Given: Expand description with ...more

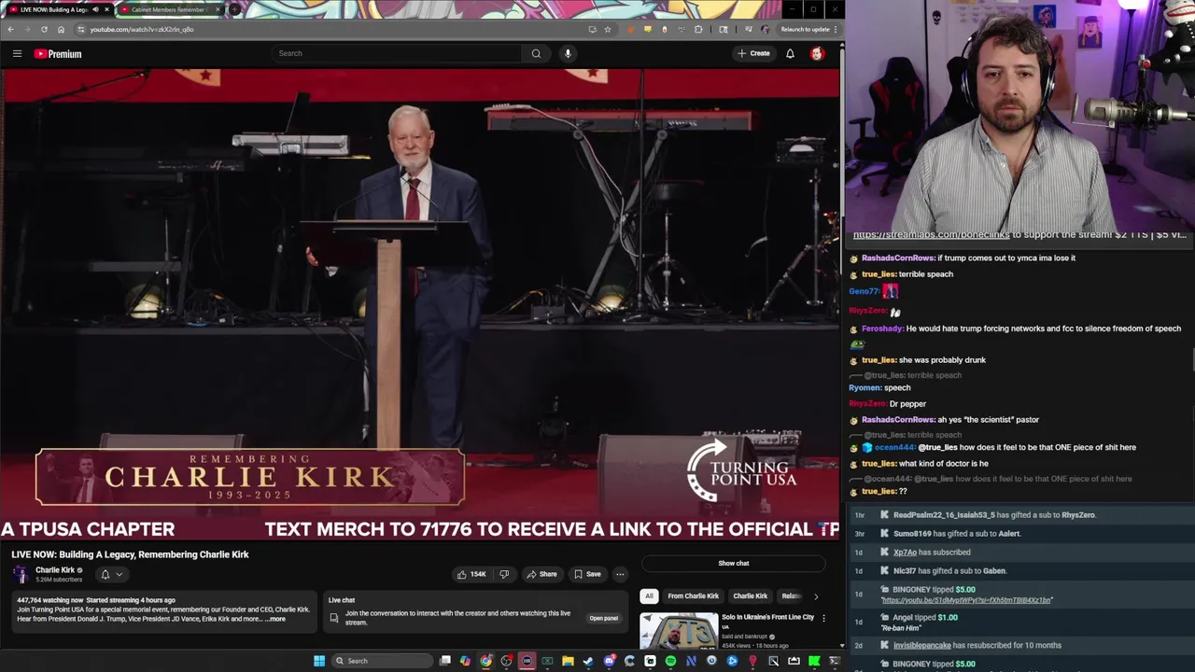Looking at the screenshot, I should click(x=275, y=619).
